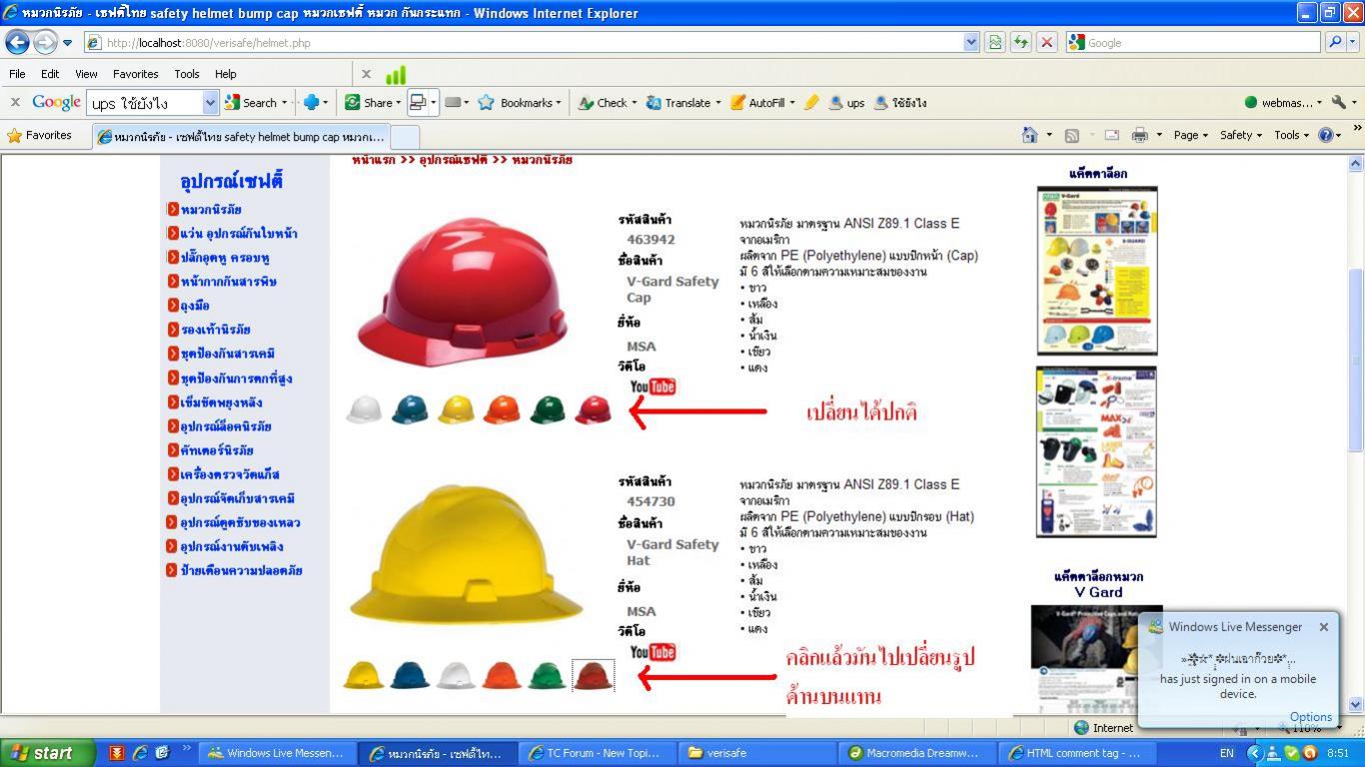The height and width of the screenshot is (767, 1365).
Task: Expand the Recent Pages arrow next to Forward
Action: pos(67,43)
